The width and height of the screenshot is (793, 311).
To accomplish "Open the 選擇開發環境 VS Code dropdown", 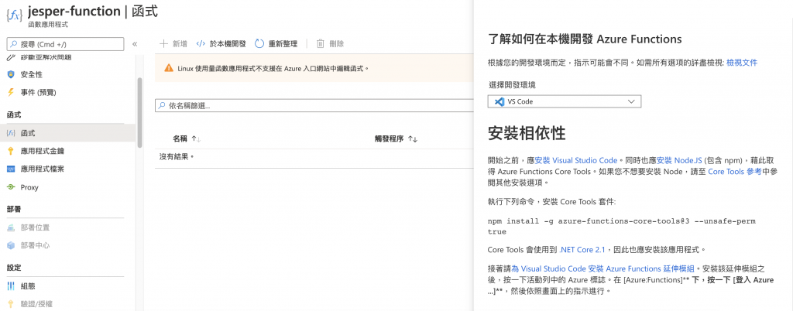I will [x=565, y=101].
